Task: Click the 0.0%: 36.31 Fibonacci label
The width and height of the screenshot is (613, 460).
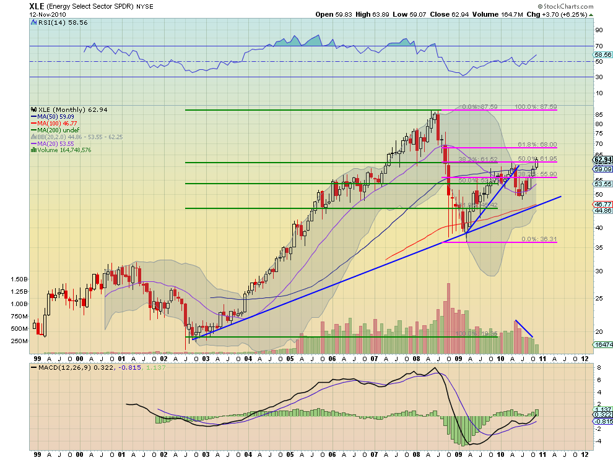Action: [539, 239]
